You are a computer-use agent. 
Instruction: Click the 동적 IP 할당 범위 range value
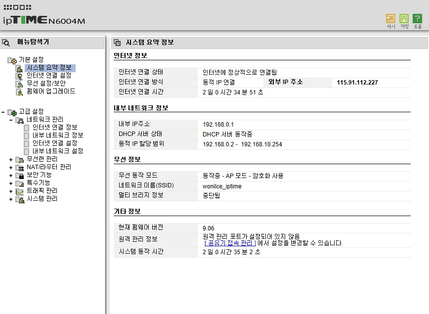(242, 144)
